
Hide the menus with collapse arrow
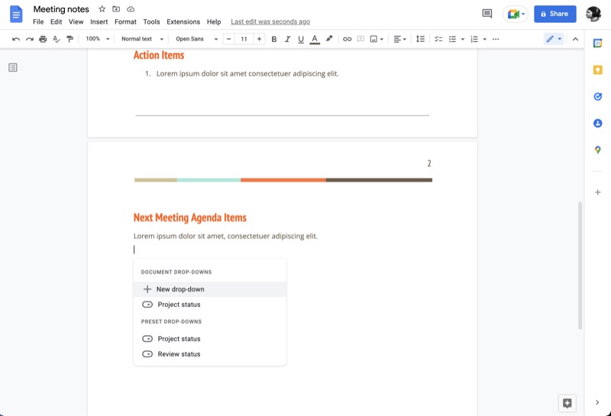575,39
